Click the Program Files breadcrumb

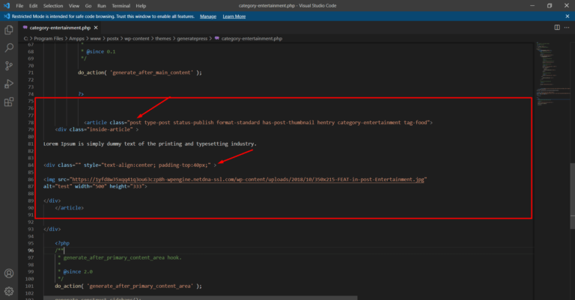tap(49, 38)
